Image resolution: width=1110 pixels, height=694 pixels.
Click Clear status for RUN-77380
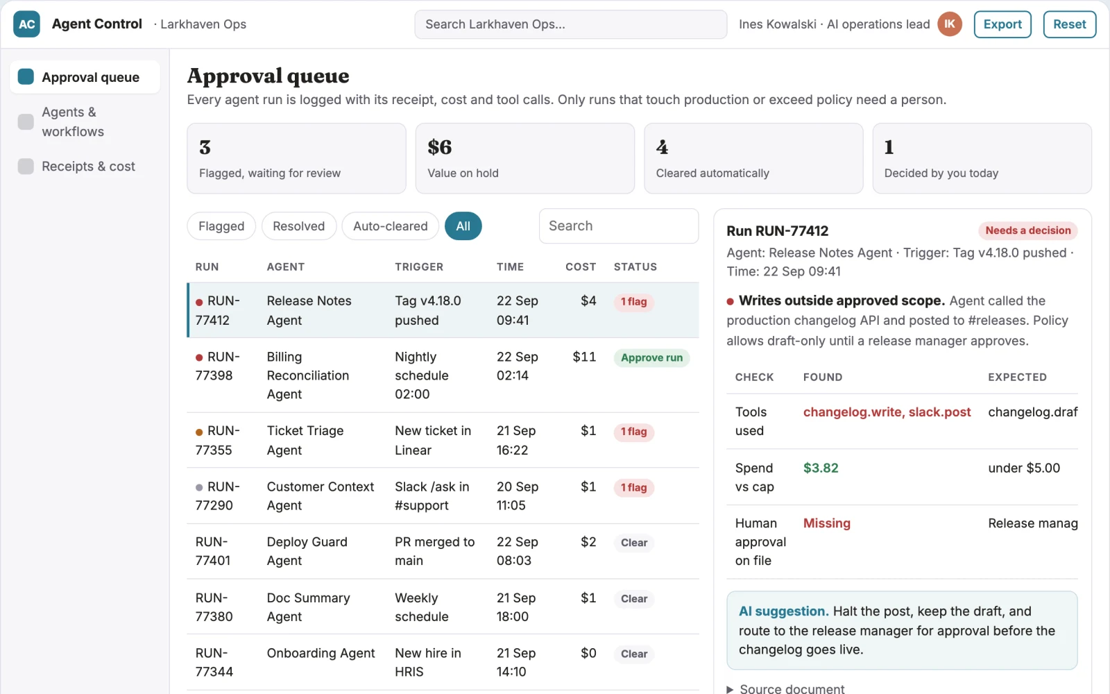[x=633, y=599]
